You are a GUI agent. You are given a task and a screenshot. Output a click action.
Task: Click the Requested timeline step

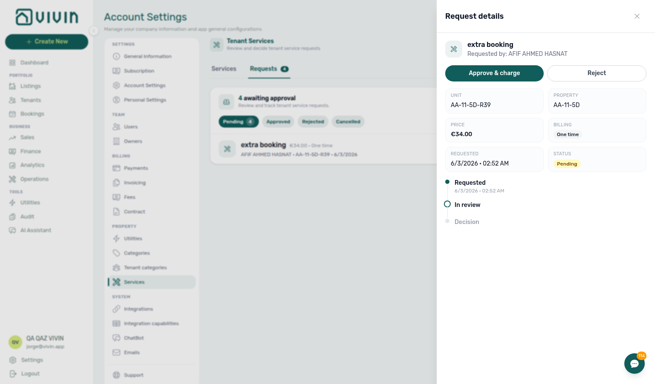(x=470, y=183)
